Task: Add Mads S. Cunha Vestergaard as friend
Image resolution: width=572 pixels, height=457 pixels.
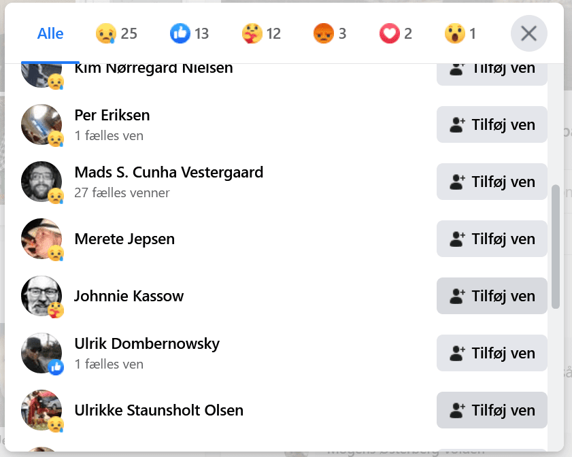Action: (x=492, y=182)
